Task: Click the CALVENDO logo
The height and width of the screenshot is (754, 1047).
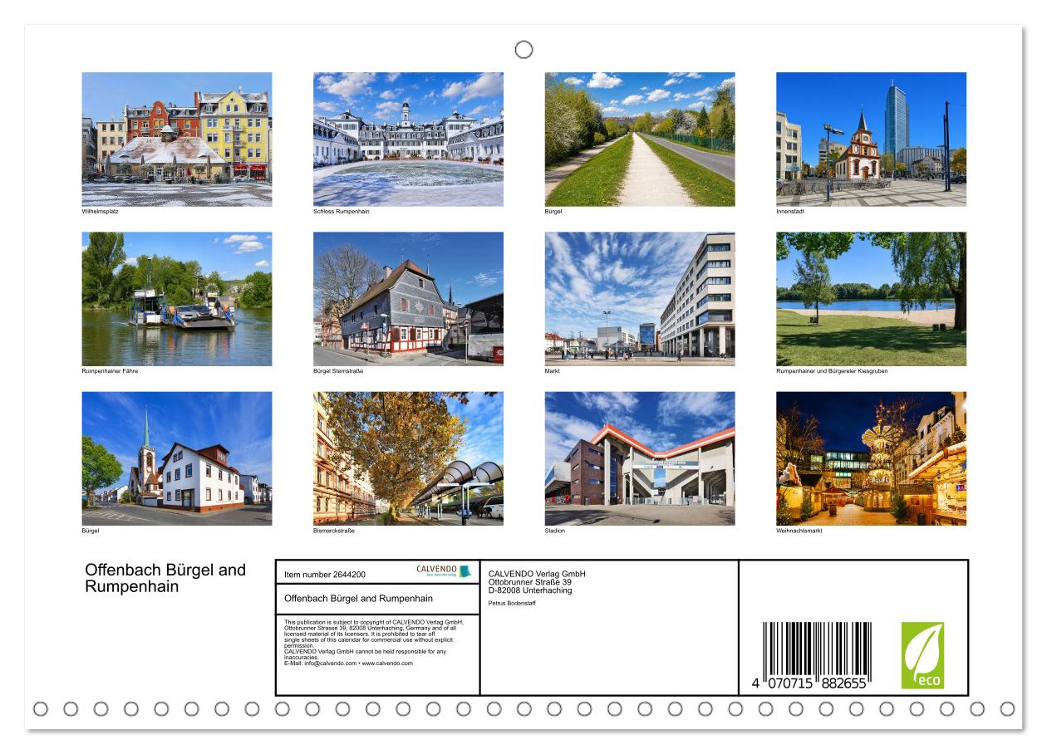Action: point(443,571)
